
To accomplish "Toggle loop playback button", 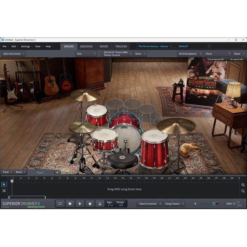I will [x=60, y=204].
